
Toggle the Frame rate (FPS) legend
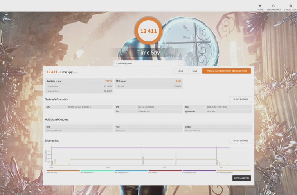[x=63, y=172]
